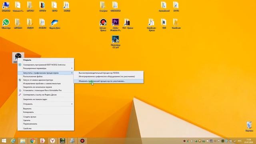
Task: Open the taskbar clock and date
Action: (x=249, y=141)
